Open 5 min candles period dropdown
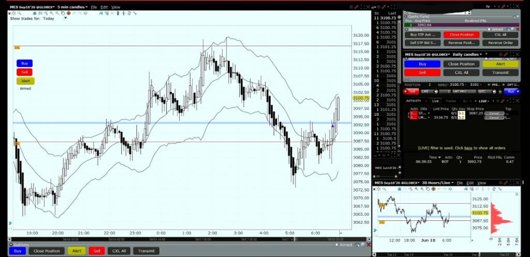The height and width of the screenshot is (257, 530). [72, 7]
